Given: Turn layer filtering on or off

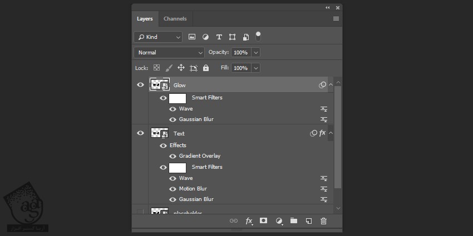Looking at the screenshot, I should pos(258,36).
